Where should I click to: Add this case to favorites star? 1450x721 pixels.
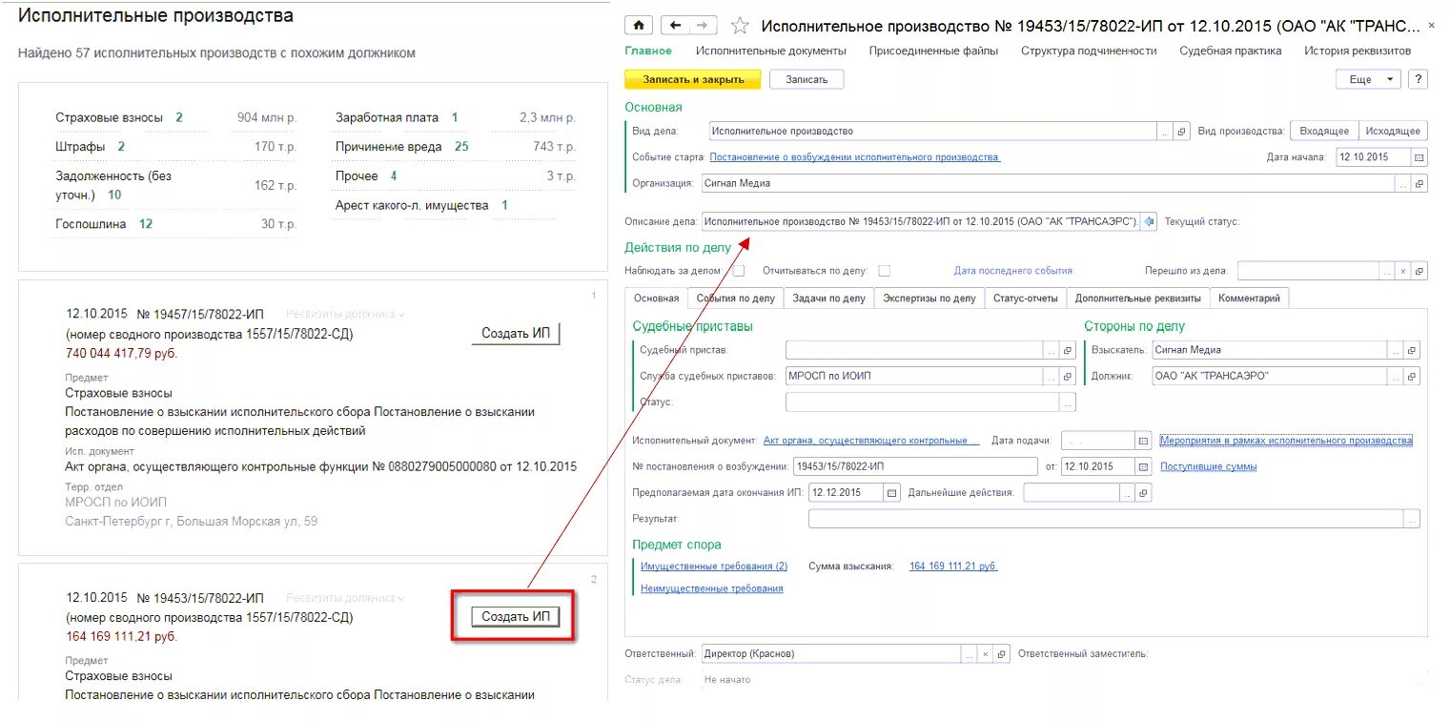click(x=739, y=26)
